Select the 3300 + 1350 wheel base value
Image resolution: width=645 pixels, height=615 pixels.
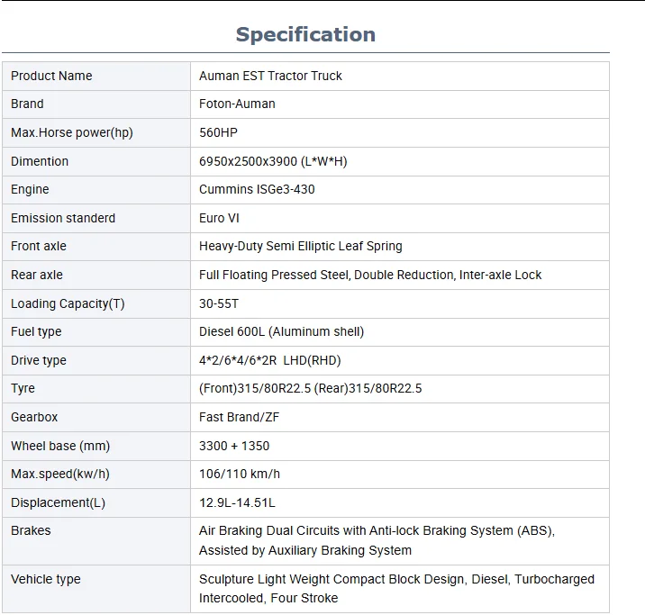tap(234, 446)
